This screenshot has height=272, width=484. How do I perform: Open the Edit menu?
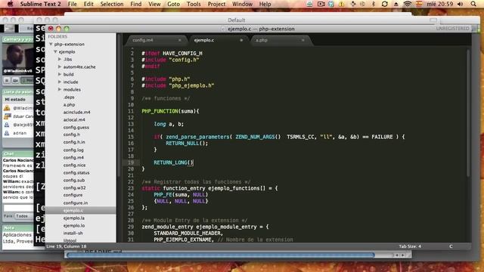coord(88,4)
